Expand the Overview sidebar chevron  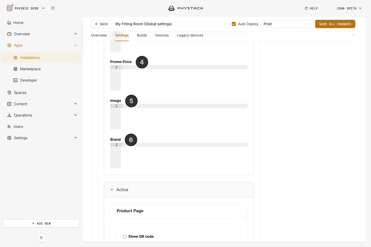point(75,34)
